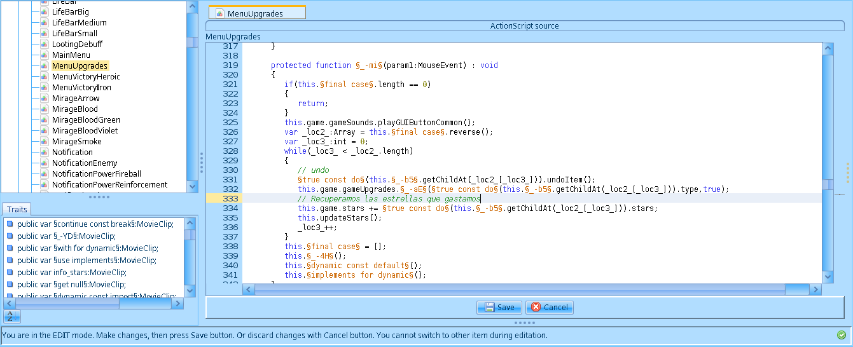
Task: Click the info_stars trait variable icon
Action: [10, 272]
